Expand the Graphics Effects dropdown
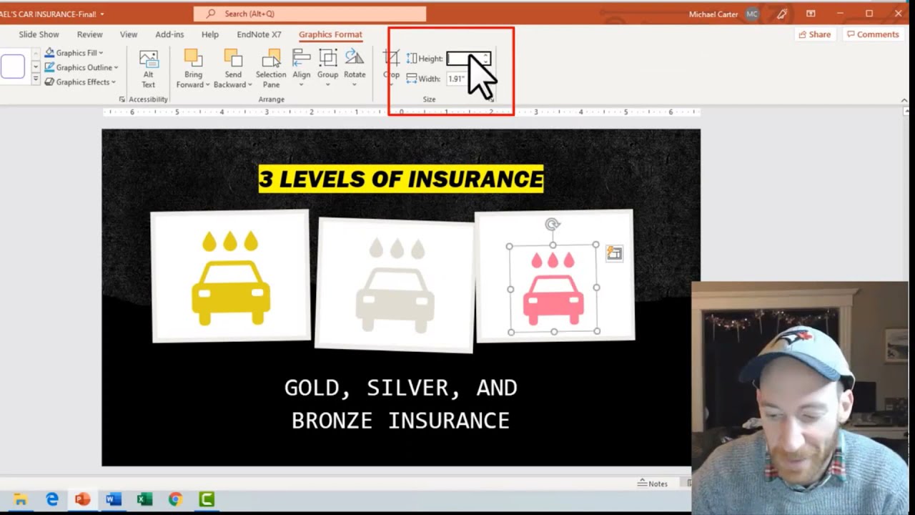 (113, 82)
